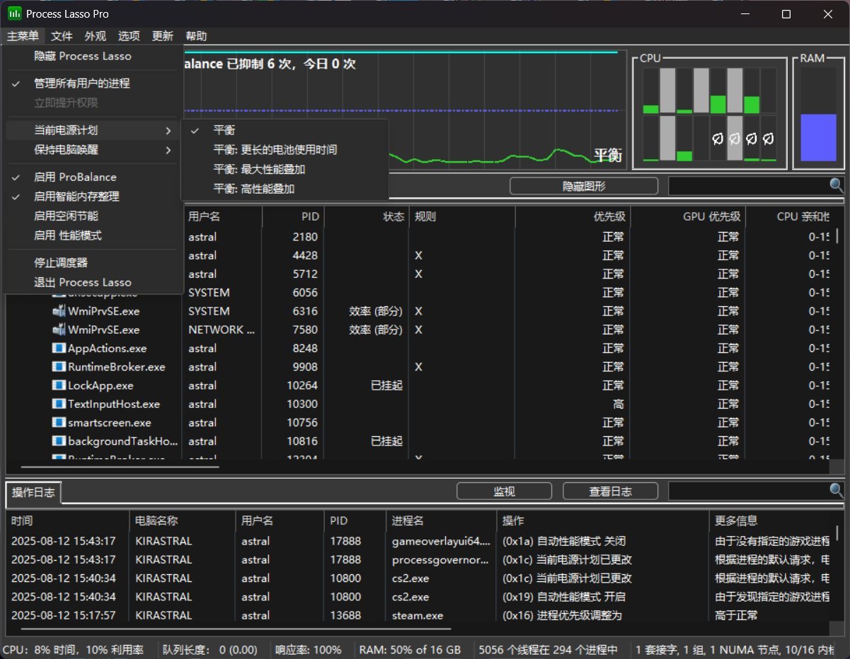Expand the 当前电源计划 submenu

tap(92, 130)
